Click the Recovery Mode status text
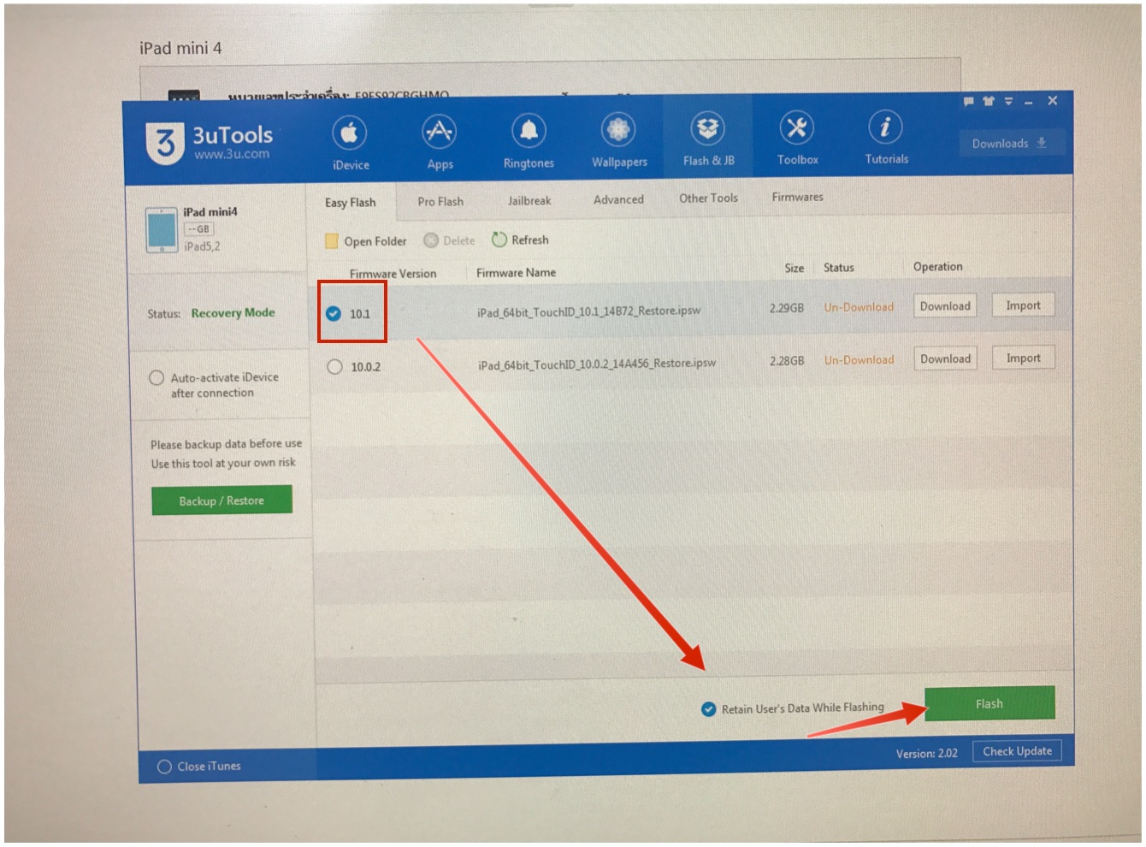 (233, 313)
